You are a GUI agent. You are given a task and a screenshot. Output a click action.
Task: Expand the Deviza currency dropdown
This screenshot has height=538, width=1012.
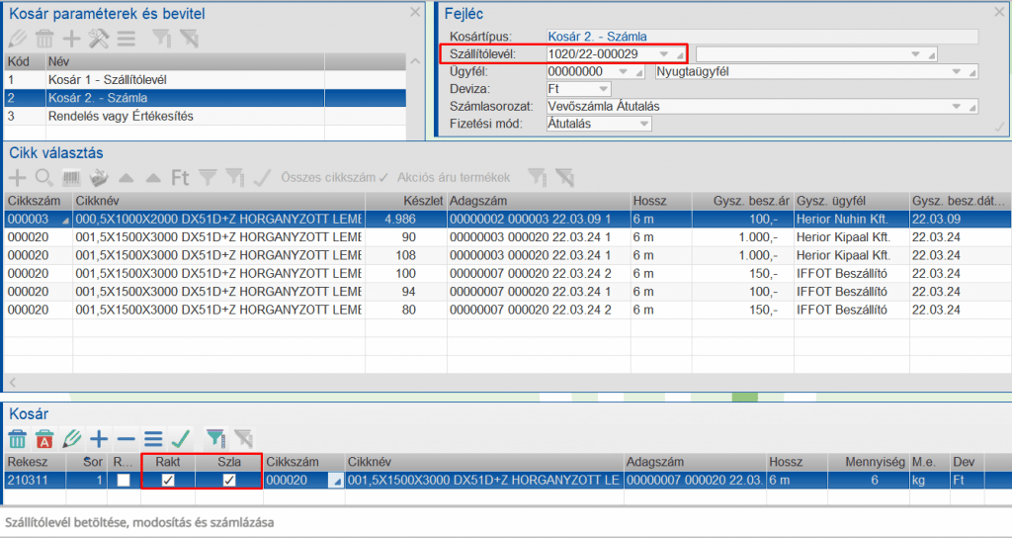coord(604,89)
